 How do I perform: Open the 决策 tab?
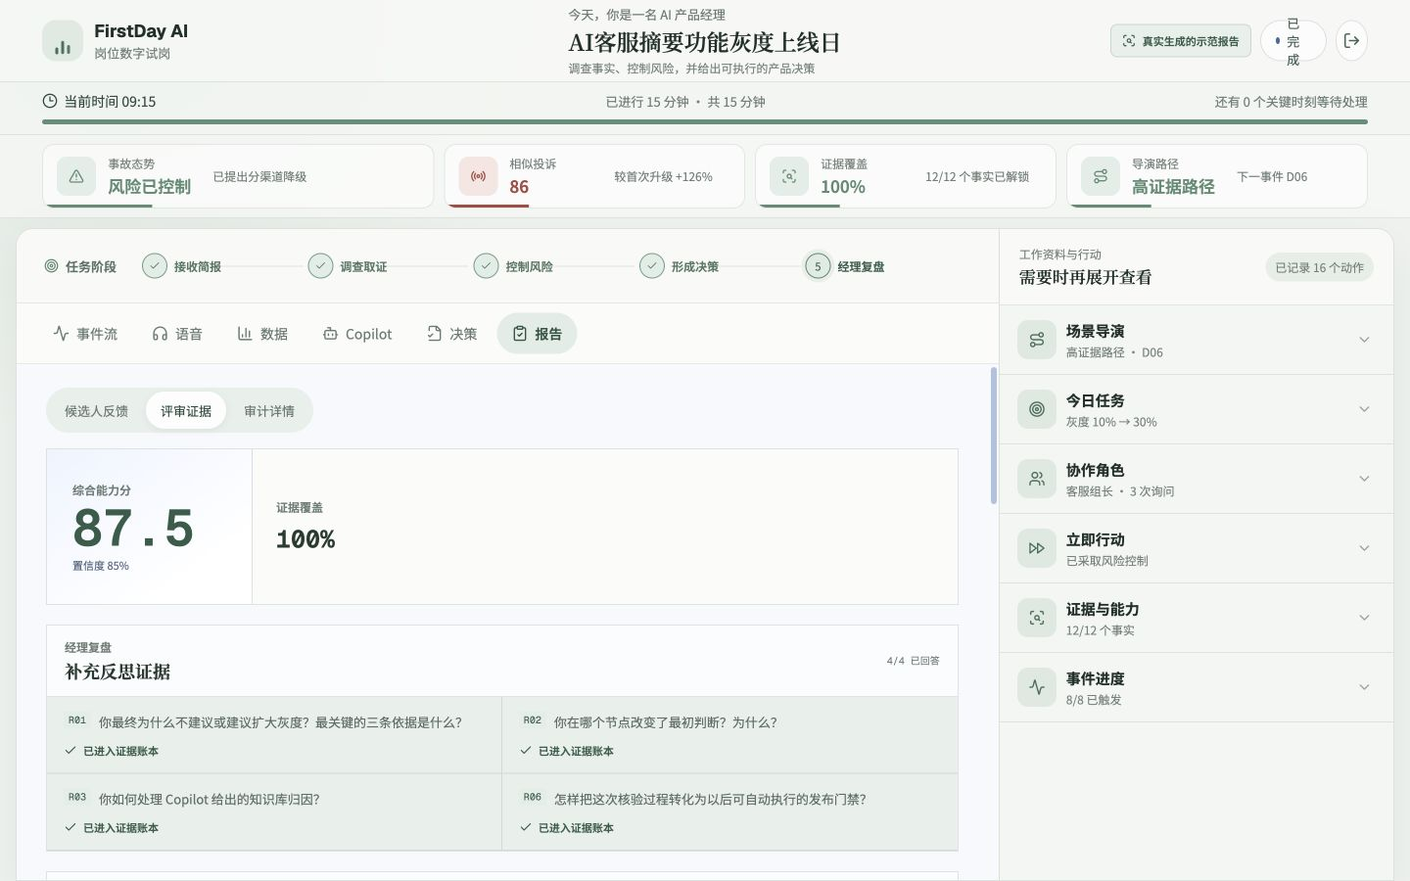(452, 334)
